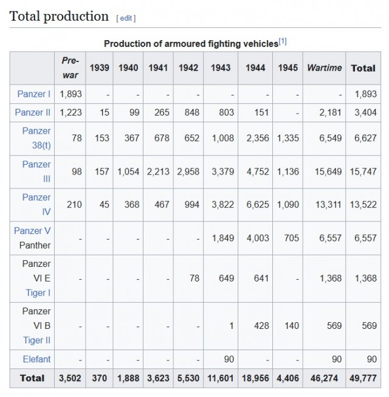Select Panzer III total 15,747

363,171
